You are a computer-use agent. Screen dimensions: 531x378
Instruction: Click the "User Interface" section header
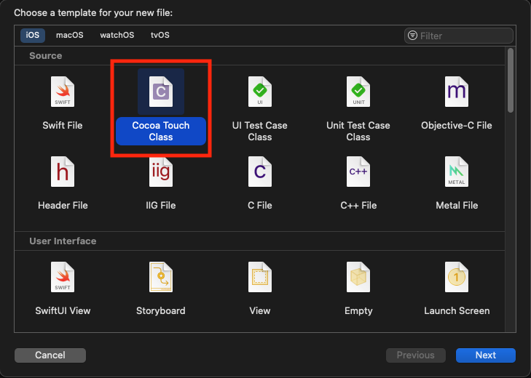pyautogui.click(x=63, y=241)
